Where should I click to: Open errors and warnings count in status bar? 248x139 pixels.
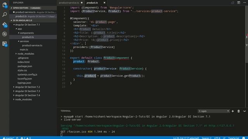pyautogui.click(x=26, y=138)
